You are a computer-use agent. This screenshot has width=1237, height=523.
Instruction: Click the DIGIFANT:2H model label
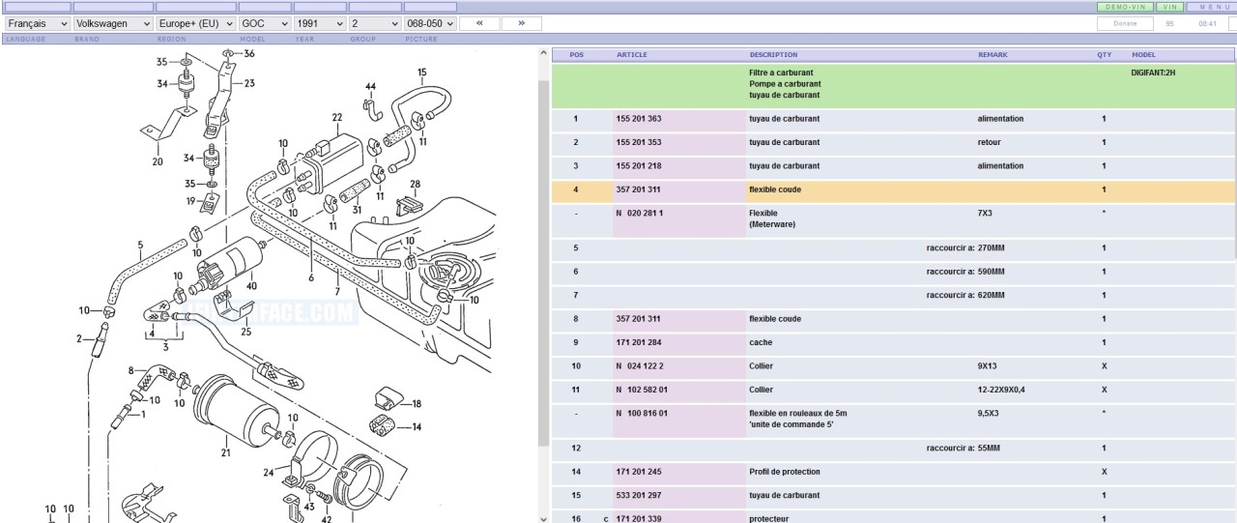coord(1153,73)
